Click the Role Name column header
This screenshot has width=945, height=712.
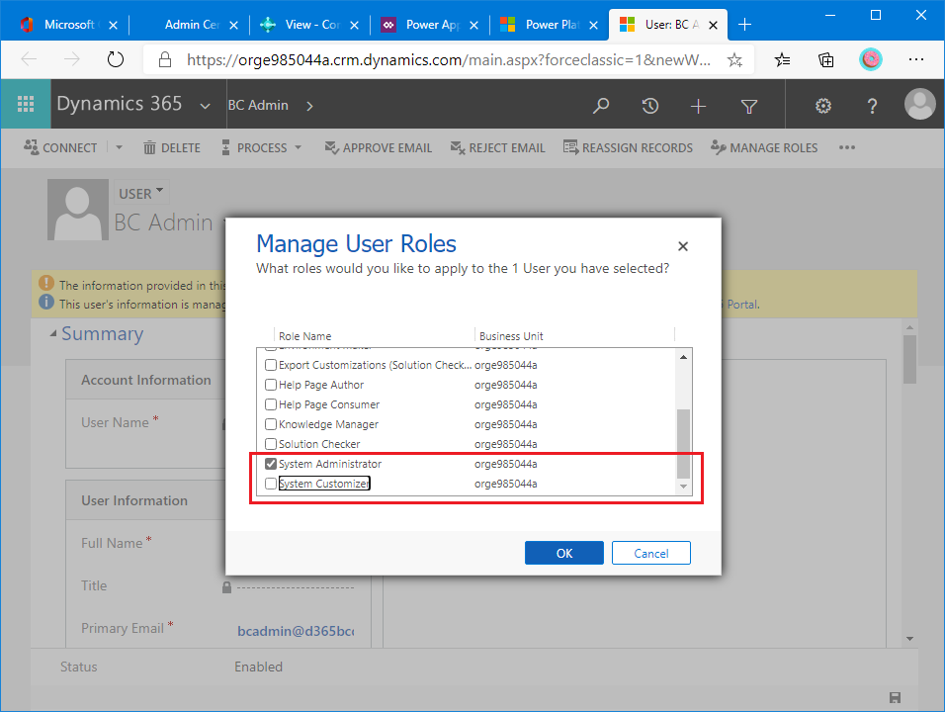pos(305,336)
